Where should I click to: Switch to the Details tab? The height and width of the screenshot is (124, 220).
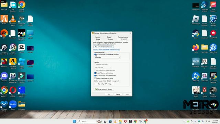click(x=109, y=37)
